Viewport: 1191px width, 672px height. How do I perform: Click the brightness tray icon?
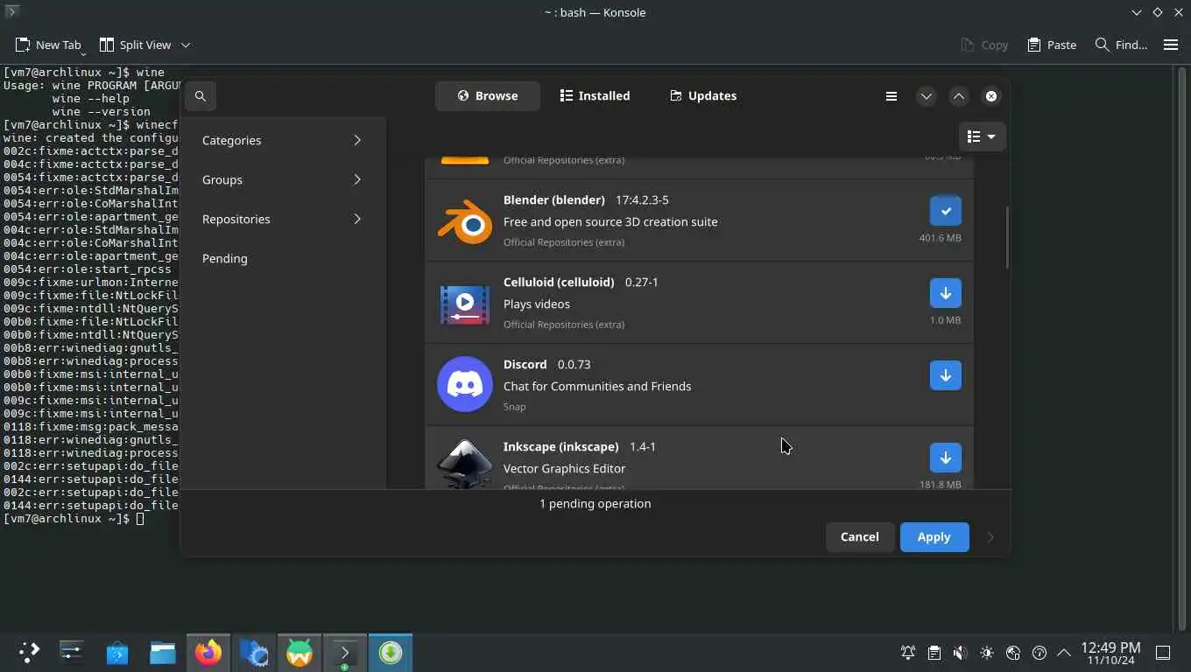click(x=987, y=653)
